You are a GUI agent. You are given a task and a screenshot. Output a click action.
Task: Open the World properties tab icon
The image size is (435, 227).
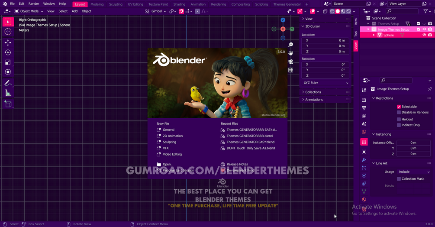[364, 132]
